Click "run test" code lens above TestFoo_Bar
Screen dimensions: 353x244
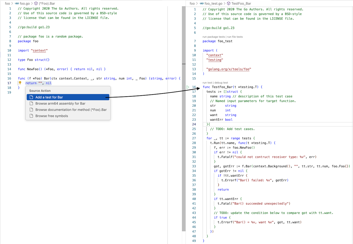(207, 83)
